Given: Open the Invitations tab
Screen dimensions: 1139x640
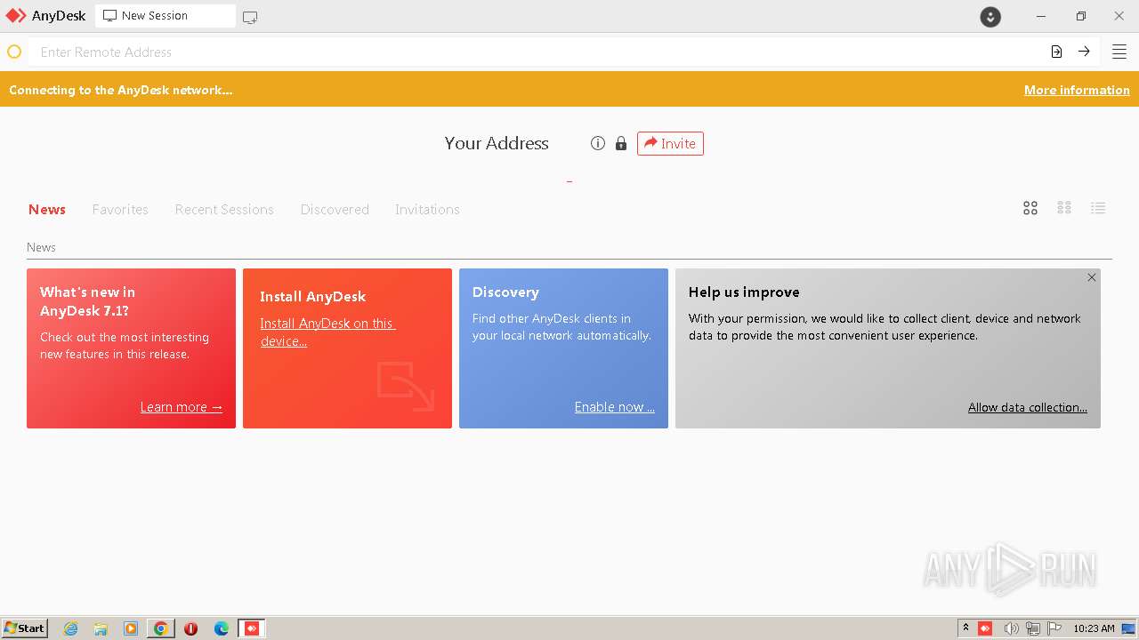Looking at the screenshot, I should (x=427, y=210).
